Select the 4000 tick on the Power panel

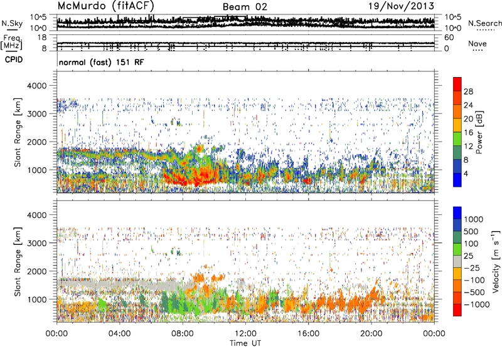point(38,86)
